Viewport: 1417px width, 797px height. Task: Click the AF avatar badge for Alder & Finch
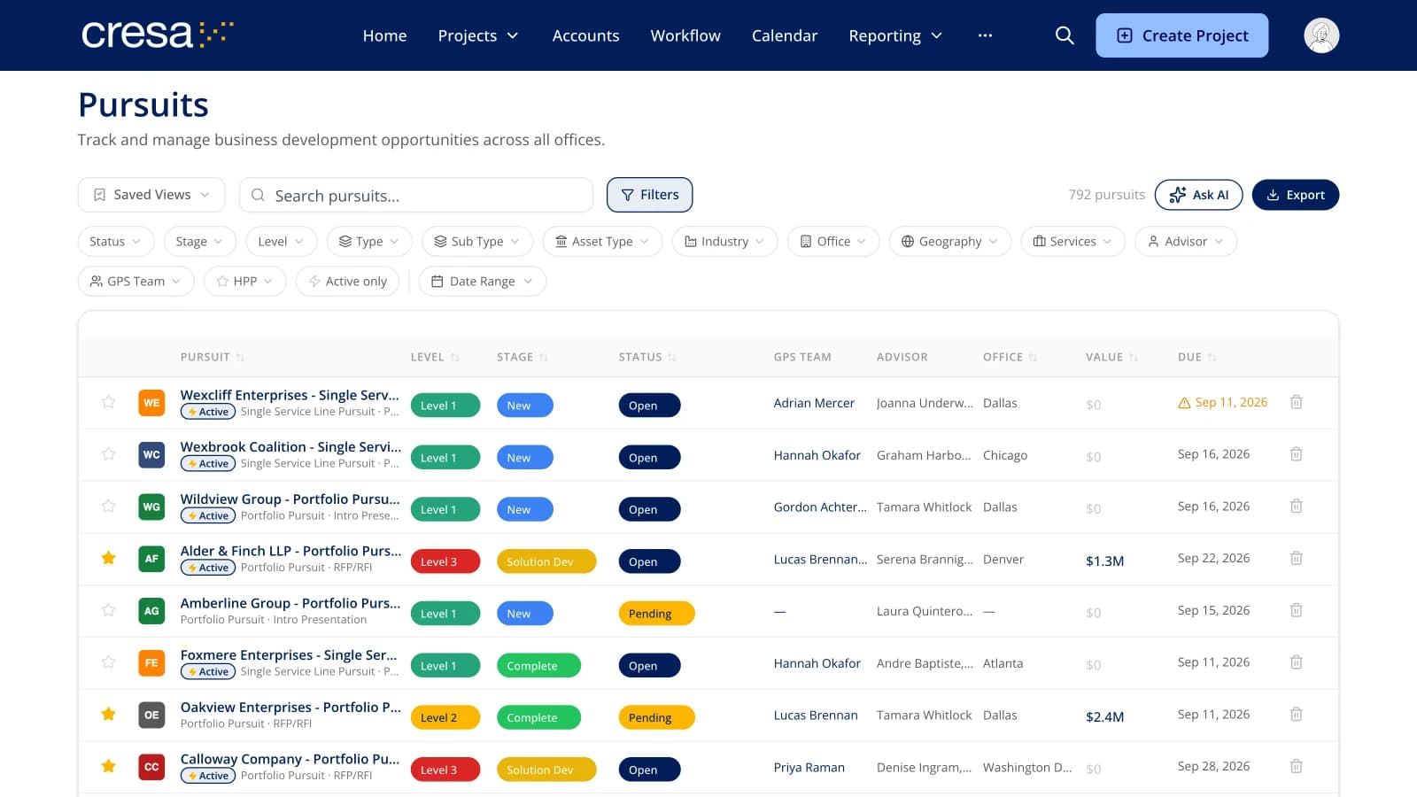tap(151, 559)
